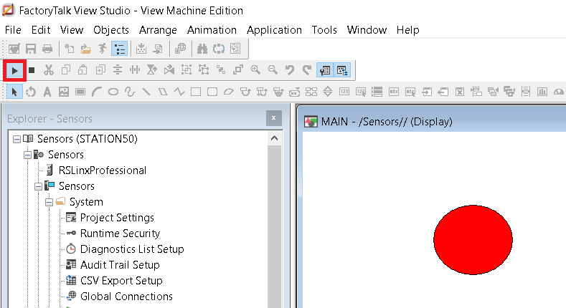Select the Rotate tool
566x308 pixels.
click(31, 92)
